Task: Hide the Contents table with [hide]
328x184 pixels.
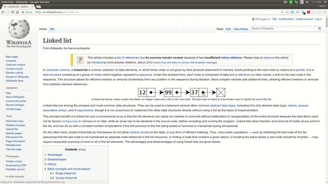Action: tap(82, 150)
